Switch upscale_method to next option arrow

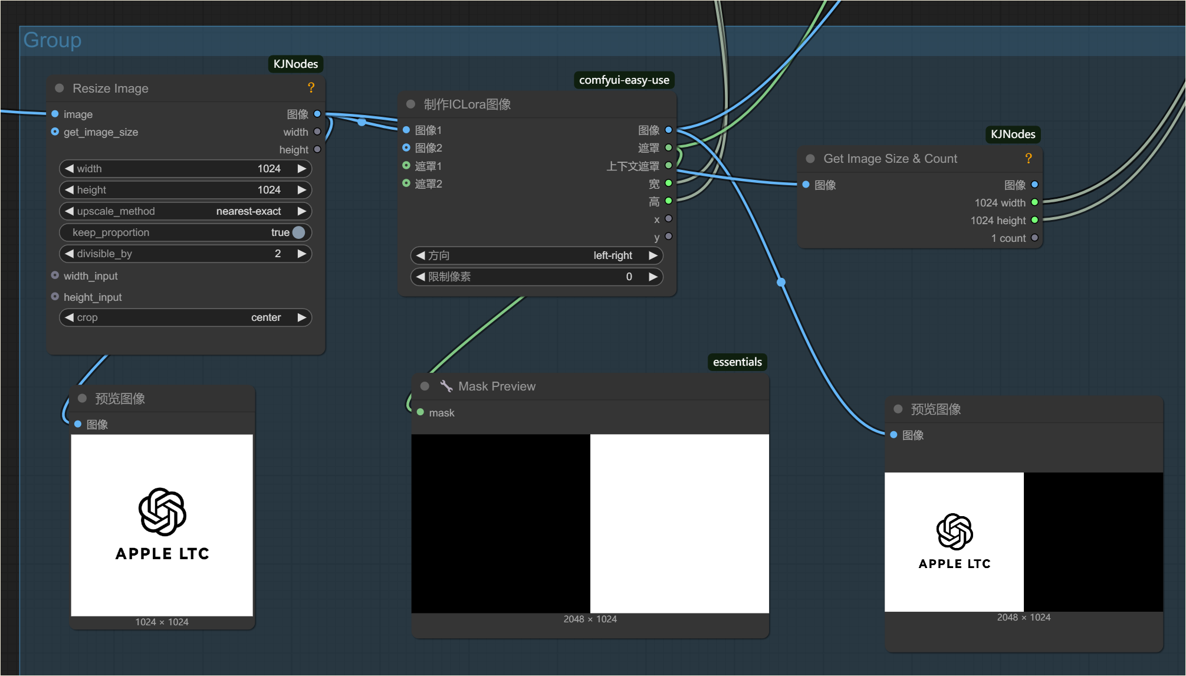coord(302,211)
